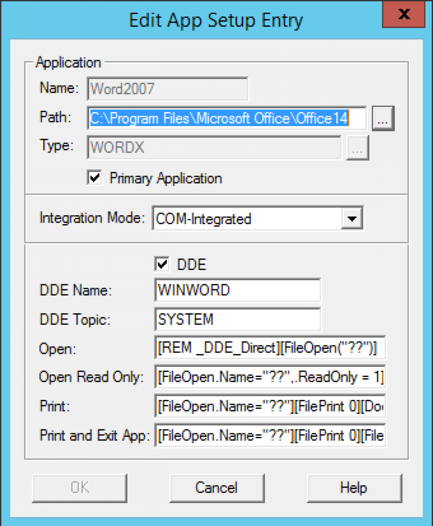Select the Open command field
The width and height of the screenshot is (433, 526).
(270, 348)
